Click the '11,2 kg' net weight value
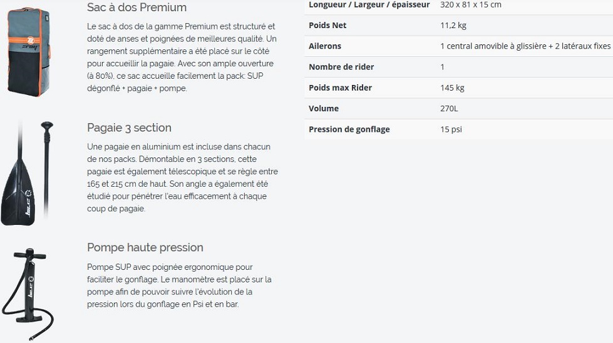The width and height of the screenshot is (613, 343). pos(453,26)
